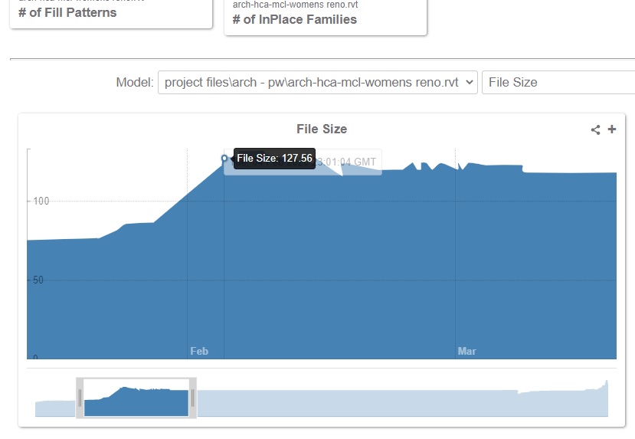Viewport: 635px width, 439px height.
Task: Click the 100 label on the y-axis
Action: click(x=40, y=201)
